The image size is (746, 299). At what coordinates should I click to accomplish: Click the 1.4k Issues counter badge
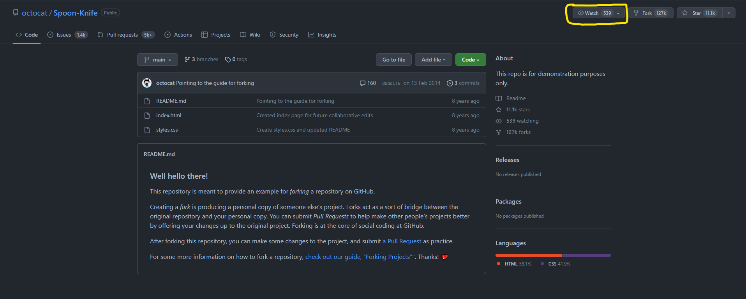(x=81, y=35)
